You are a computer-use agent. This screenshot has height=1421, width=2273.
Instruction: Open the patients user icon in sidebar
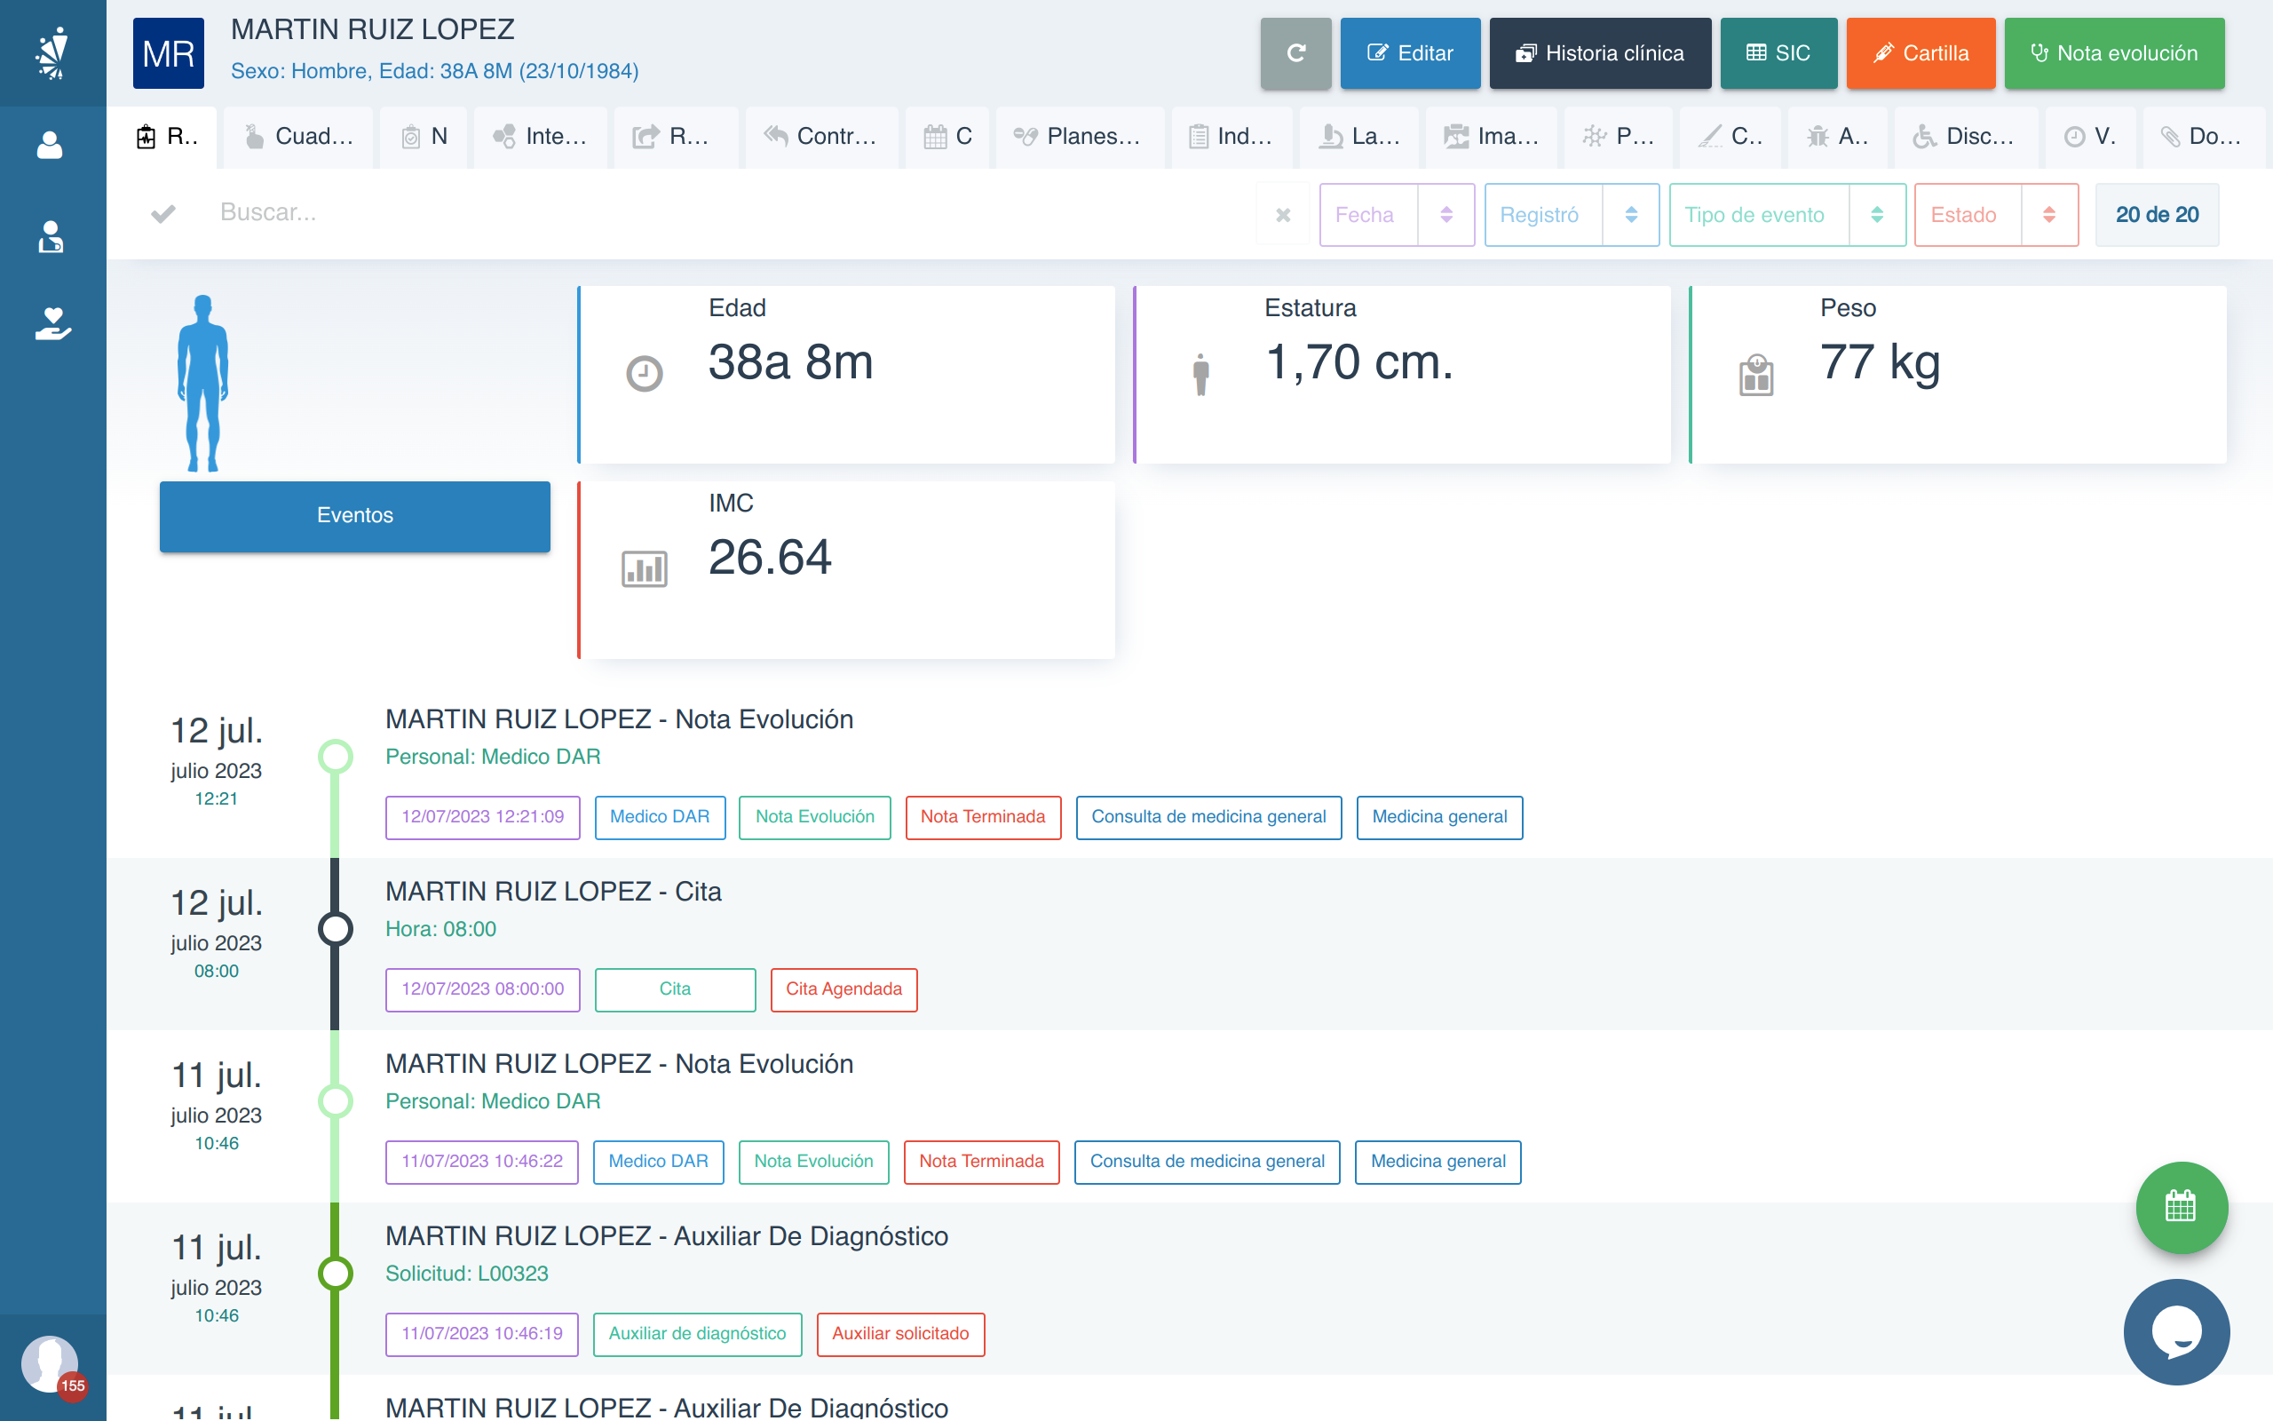(x=50, y=146)
